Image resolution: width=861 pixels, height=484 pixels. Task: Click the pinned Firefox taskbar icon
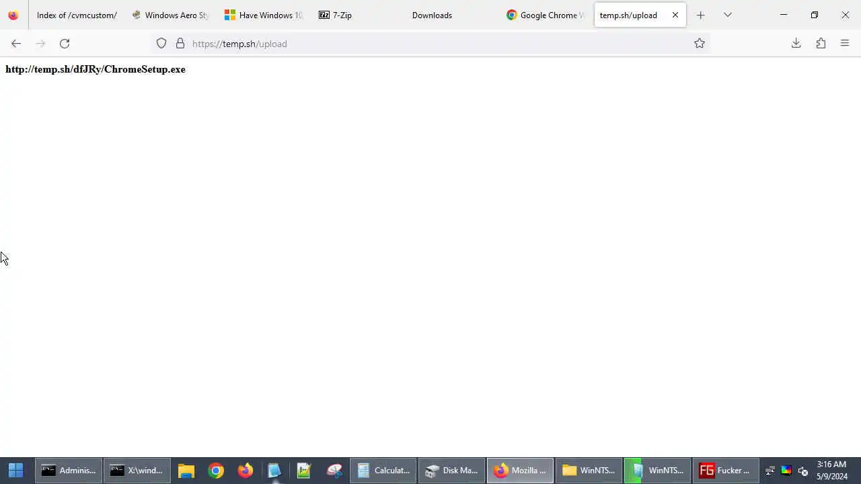(246, 471)
